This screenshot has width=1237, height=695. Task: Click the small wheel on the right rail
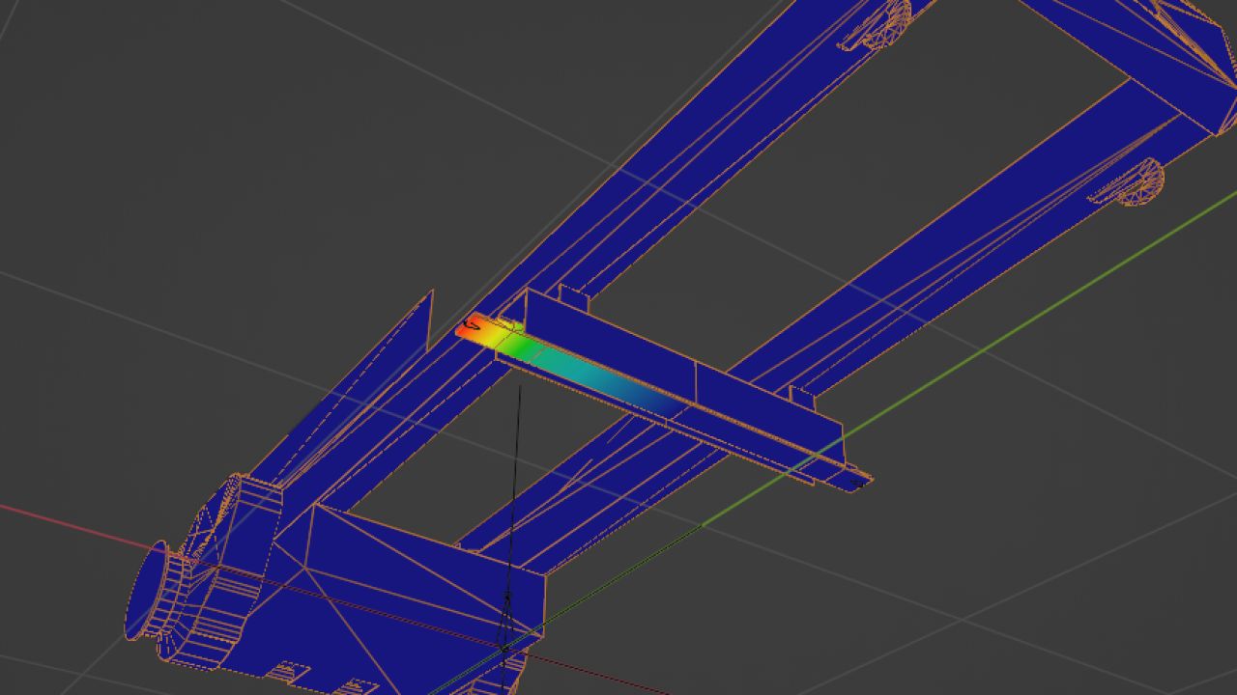[x=1138, y=182]
